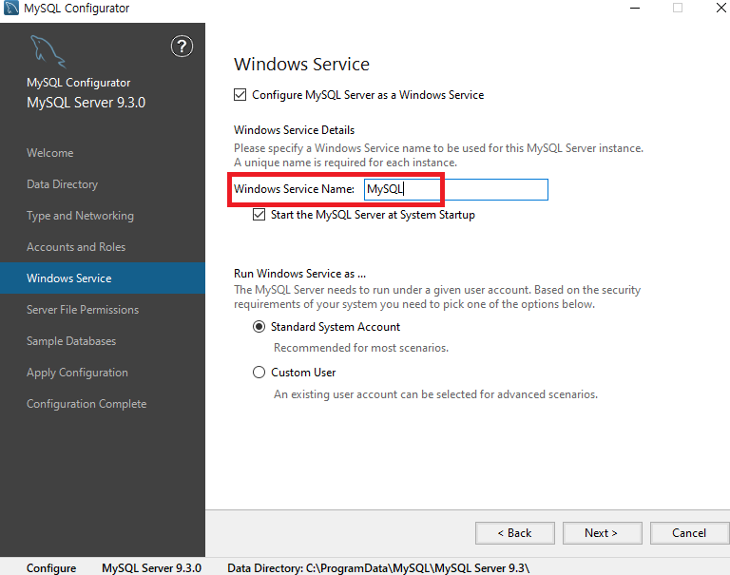The width and height of the screenshot is (730, 575).
Task: Click the Back button
Action: (515, 533)
